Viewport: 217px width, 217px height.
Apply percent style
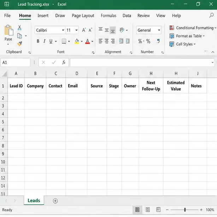pyautogui.click(x=148, y=41)
